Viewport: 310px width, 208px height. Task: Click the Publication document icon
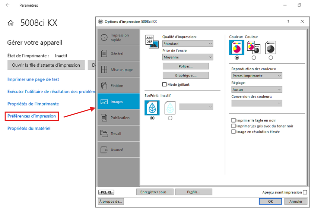(x=104, y=117)
